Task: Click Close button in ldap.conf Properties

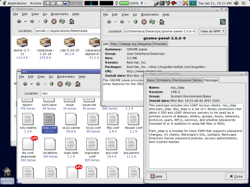Action: point(236,176)
